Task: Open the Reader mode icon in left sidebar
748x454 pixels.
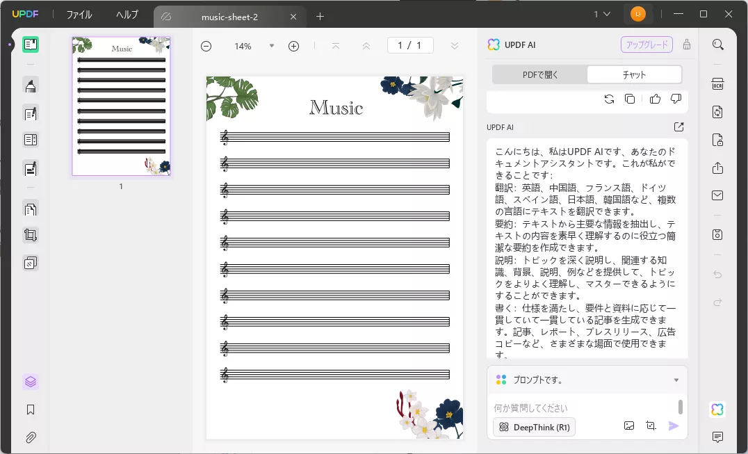Action: coord(31,44)
